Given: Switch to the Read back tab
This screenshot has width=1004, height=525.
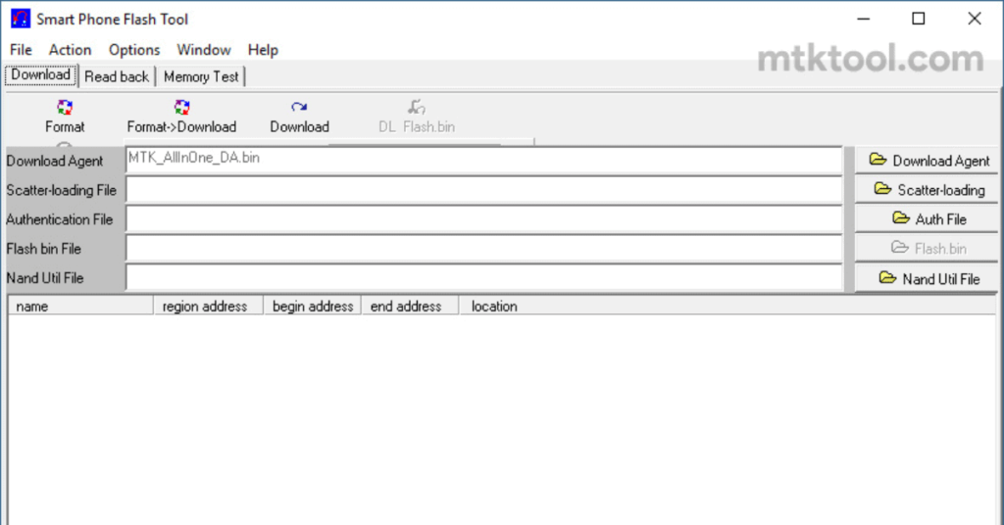Looking at the screenshot, I should tap(117, 76).
